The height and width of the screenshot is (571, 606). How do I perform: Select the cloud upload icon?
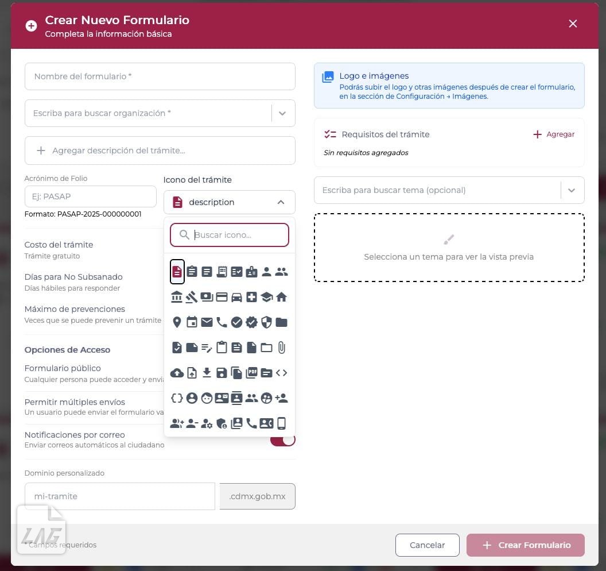(x=177, y=373)
